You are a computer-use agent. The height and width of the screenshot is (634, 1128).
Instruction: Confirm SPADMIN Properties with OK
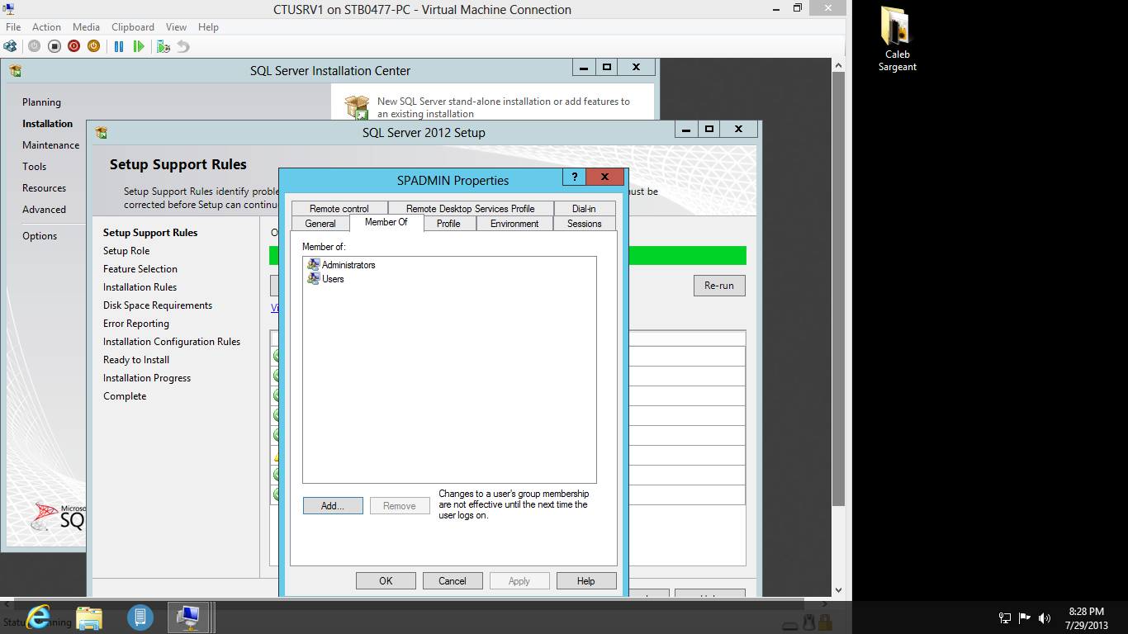(386, 581)
